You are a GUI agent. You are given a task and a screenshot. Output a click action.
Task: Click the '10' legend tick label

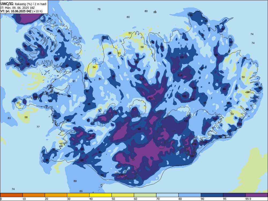[x=24, y=199]
